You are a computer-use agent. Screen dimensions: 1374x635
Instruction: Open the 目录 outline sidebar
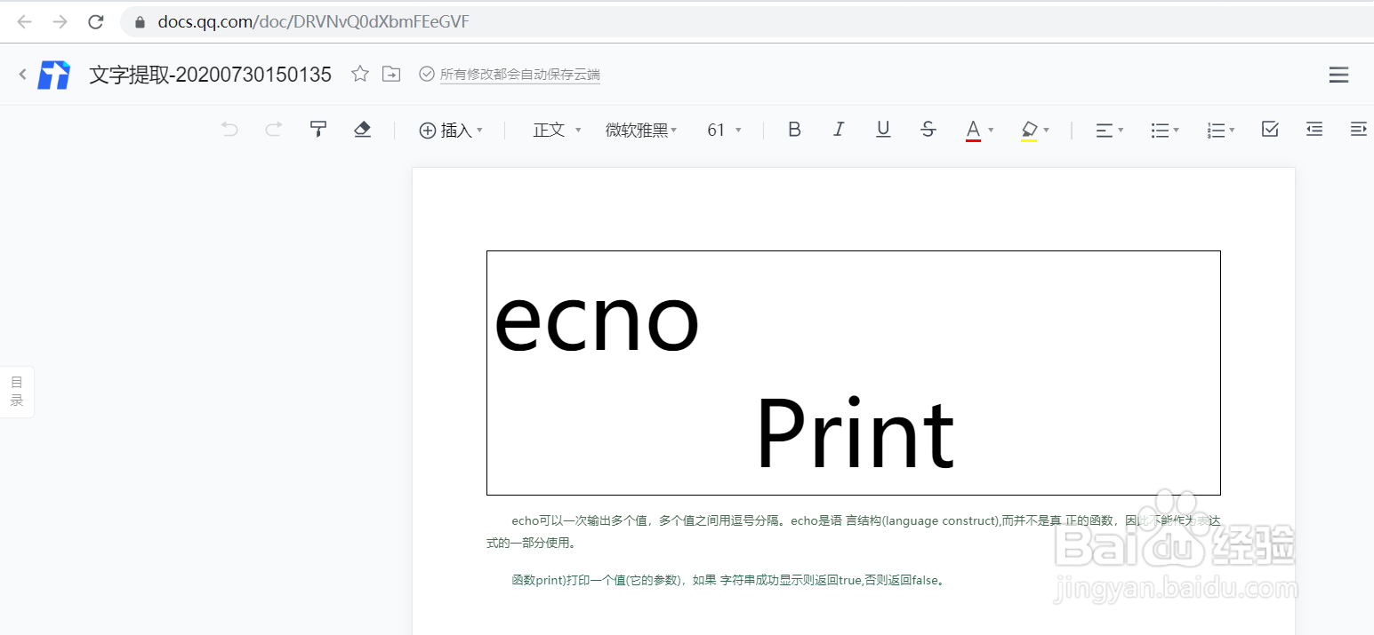(x=16, y=391)
